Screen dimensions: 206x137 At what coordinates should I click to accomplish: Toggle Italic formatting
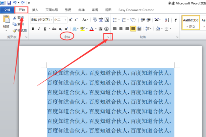tap(39, 28)
